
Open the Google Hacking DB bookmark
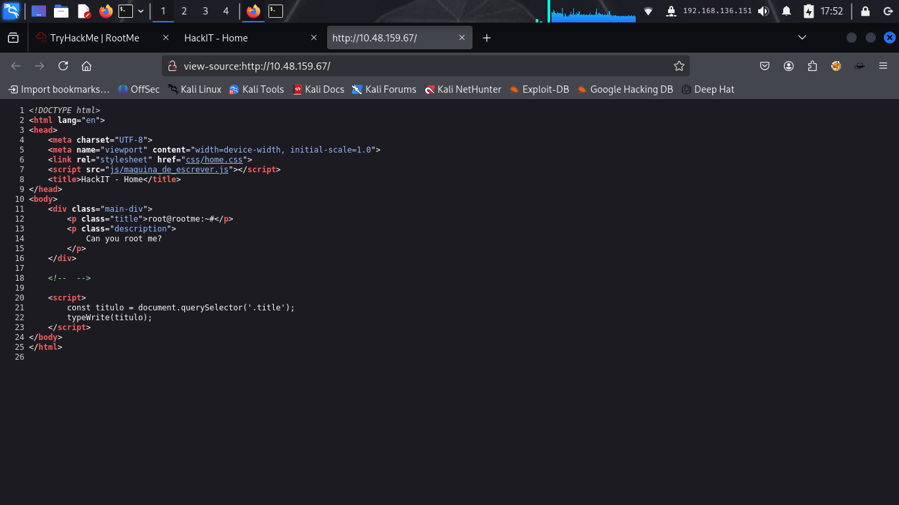point(625,89)
